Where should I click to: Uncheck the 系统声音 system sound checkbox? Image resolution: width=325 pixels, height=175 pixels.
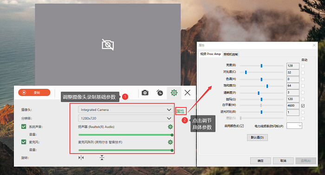click(x=24, y=127)
